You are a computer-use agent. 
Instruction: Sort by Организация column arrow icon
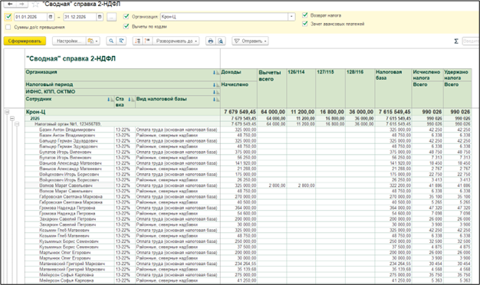(215, 73)
